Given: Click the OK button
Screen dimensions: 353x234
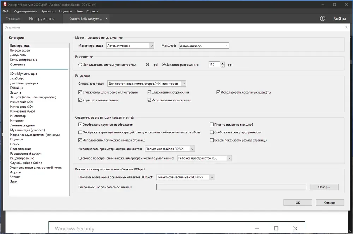Looking at the screenshot, I should click(298, 203).
